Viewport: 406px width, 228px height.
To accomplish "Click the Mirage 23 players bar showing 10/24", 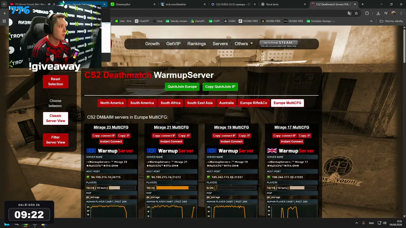I will [x=122, y=188].
